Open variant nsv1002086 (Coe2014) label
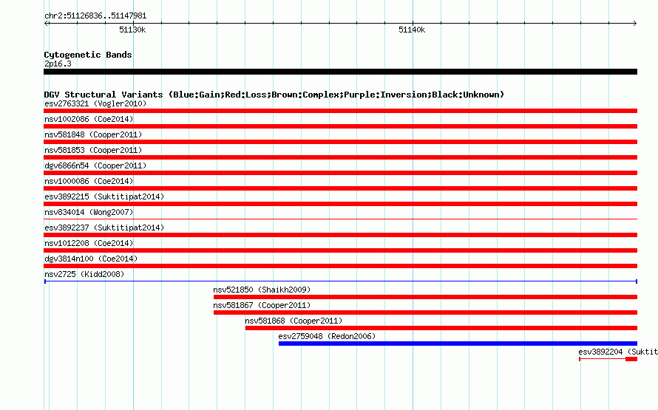Image resolution: width=658 pixels, height=410 pixels. coord(89,119)
